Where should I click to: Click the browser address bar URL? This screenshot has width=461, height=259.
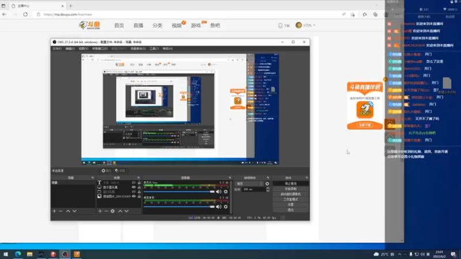tap(68, 14)
